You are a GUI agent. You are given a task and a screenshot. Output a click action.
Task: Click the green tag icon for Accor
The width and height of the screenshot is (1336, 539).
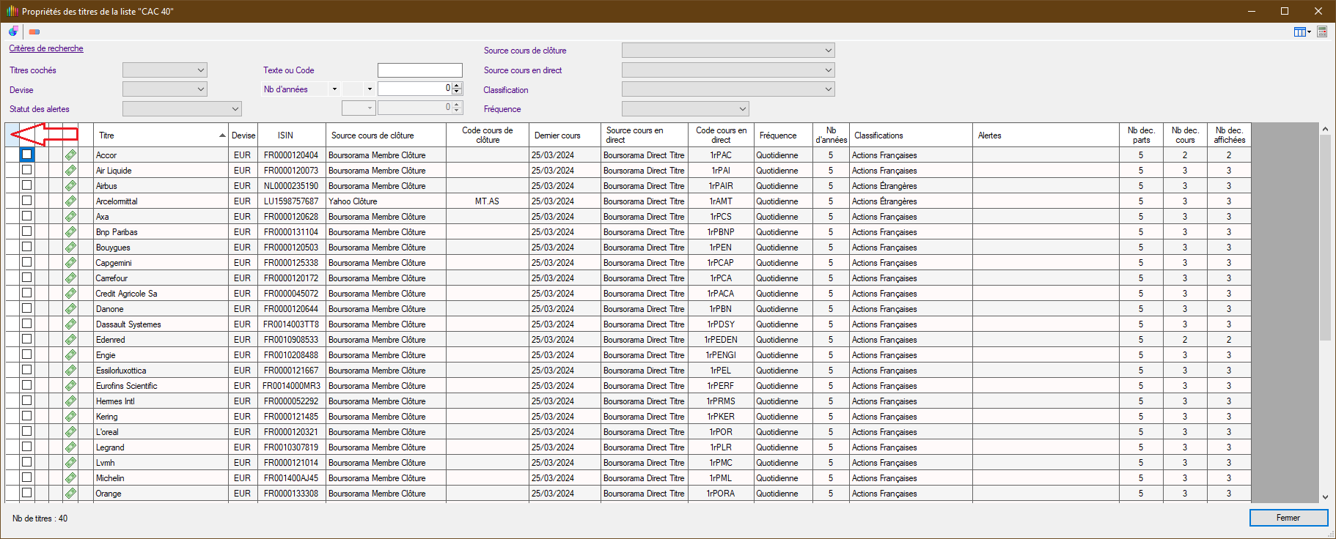(x=70, y=155)
